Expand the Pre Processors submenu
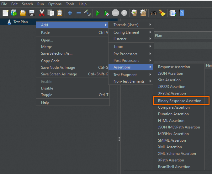 131,54
